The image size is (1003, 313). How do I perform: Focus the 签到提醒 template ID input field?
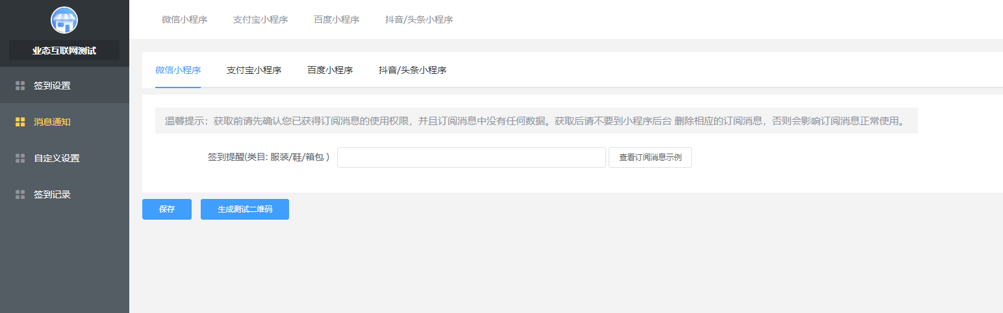pos(472,157)
